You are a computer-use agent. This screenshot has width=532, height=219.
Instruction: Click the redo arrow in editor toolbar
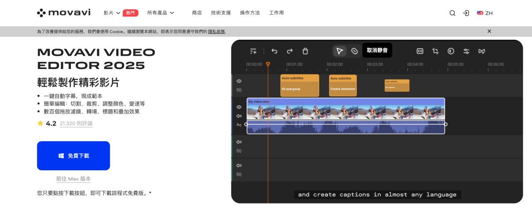(x=289, y=51)
